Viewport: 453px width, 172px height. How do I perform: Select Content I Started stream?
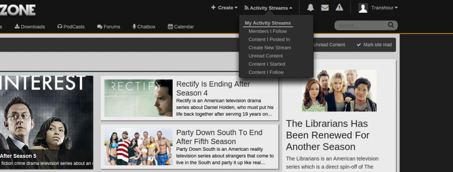click(x=267, y=64)
